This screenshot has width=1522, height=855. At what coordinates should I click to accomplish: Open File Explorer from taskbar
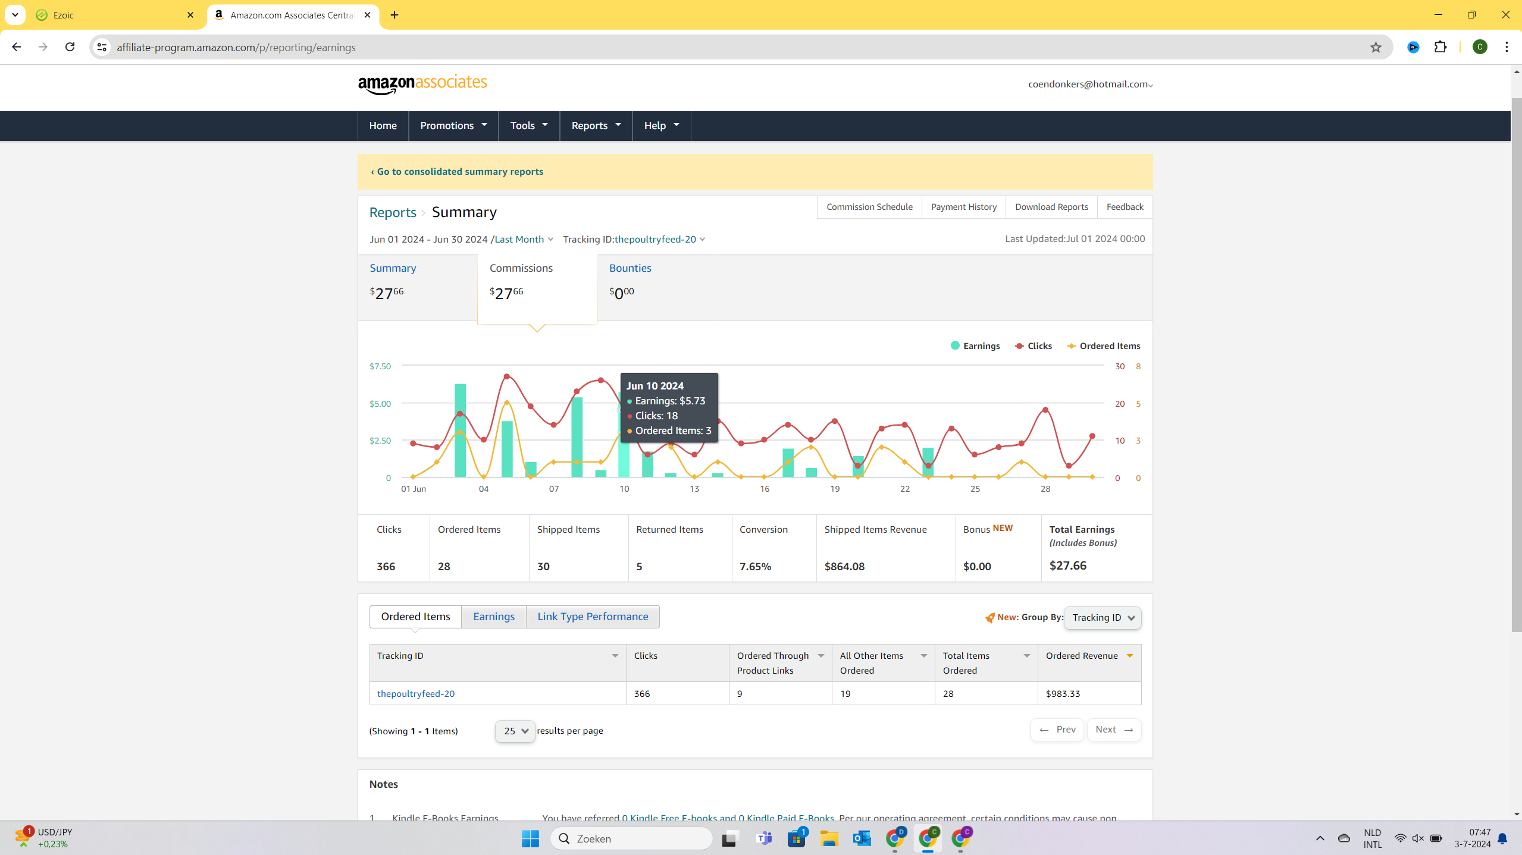829,838
